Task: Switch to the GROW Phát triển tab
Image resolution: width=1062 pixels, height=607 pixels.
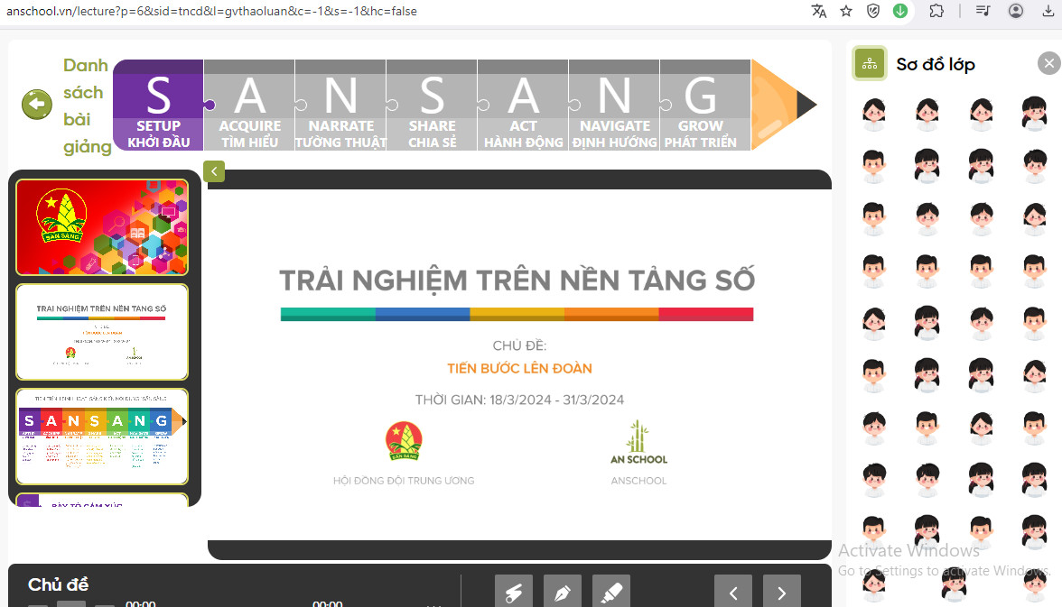Action: tap(705, 105)
